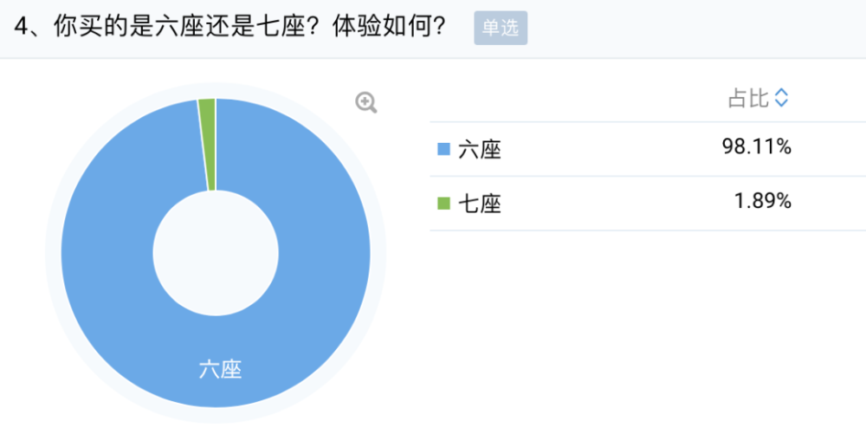This screenshot has height=447, width=866.
Task: Click the pale outer ring around donut
Action: point(52,251)
